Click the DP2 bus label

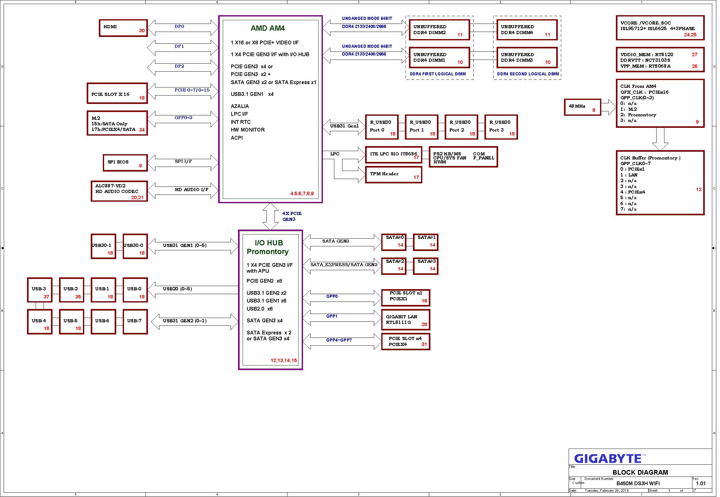click(180, 66)
